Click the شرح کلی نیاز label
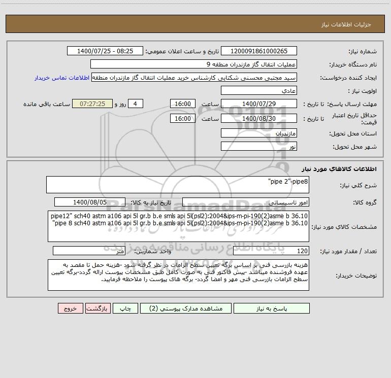This screenshot has width=391, height=378. (359, 185)
